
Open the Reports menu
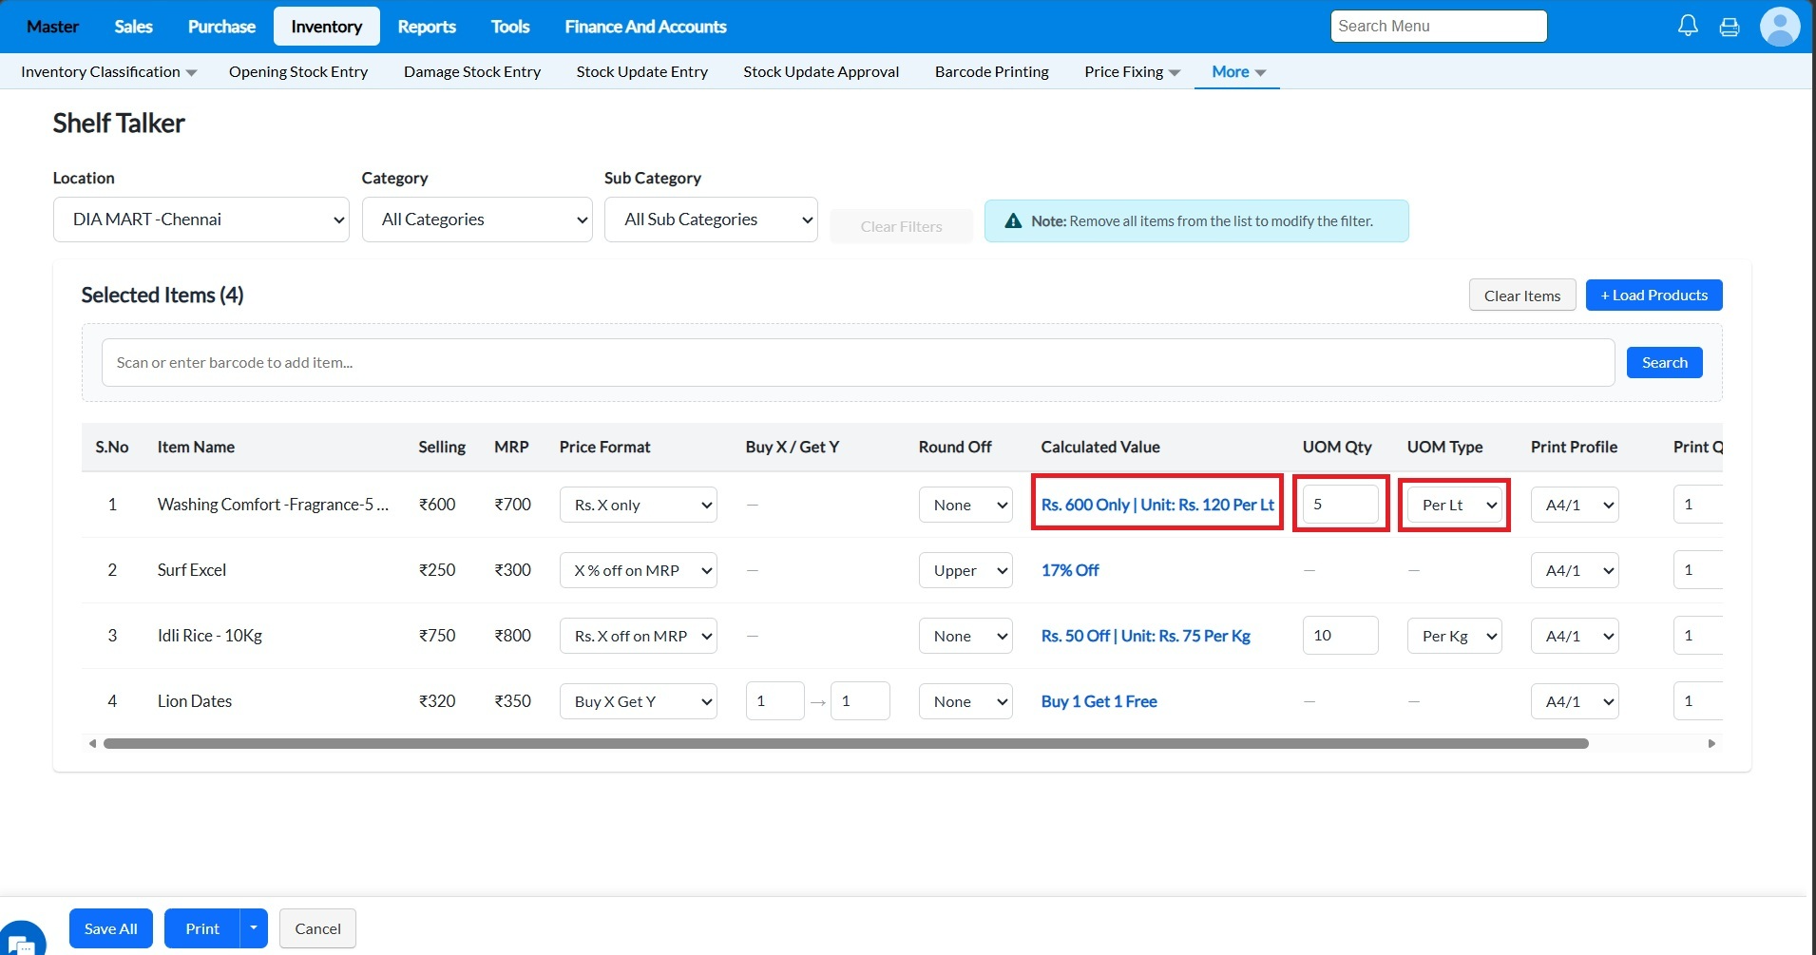pyautogui.click(x=426, y=27)
